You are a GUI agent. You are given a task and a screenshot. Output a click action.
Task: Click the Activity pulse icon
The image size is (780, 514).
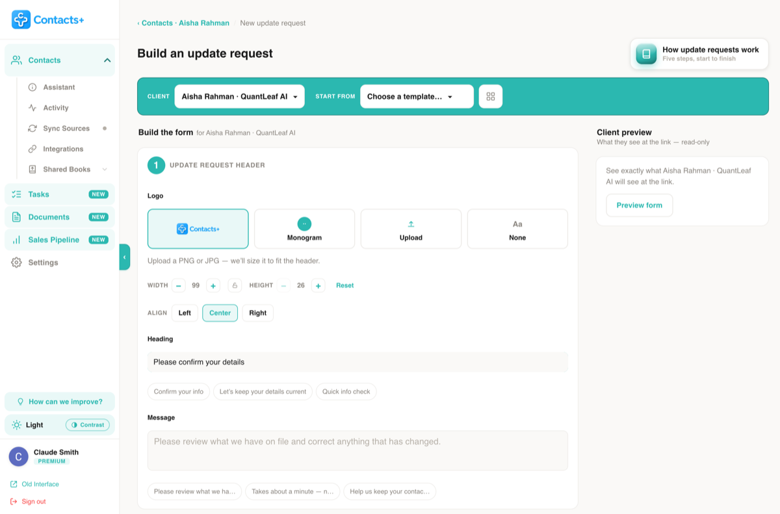(32, 108)
